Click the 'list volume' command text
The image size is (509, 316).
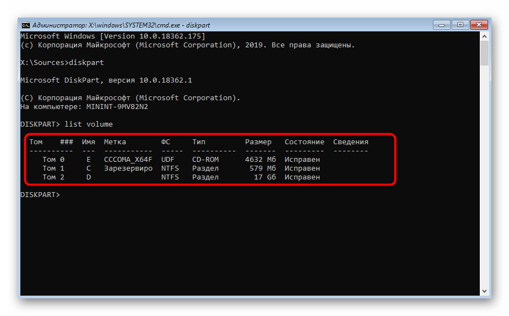(89, 124)
